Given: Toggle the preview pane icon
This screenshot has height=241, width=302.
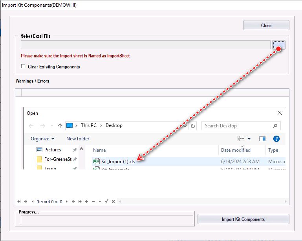Looking at the screenshot, I should (262, 139).
